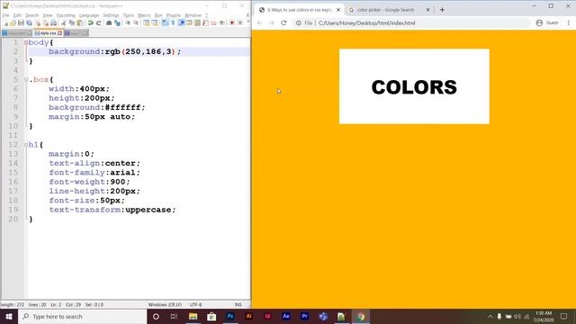Click the Chrome address bar URL
The image size is (576, 324).
click(366, 22)
